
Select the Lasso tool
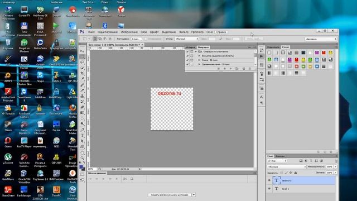pos(82,62)
